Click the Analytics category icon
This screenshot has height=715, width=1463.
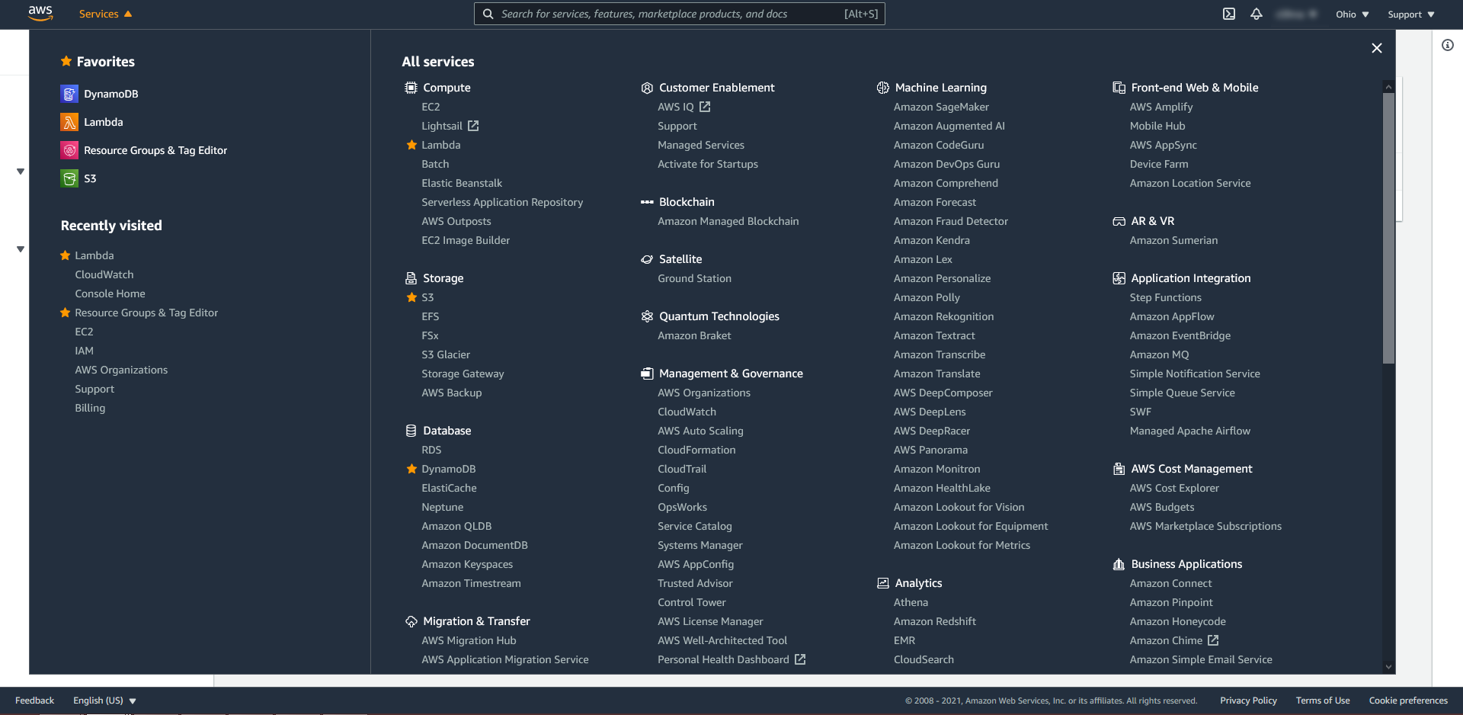883,583
